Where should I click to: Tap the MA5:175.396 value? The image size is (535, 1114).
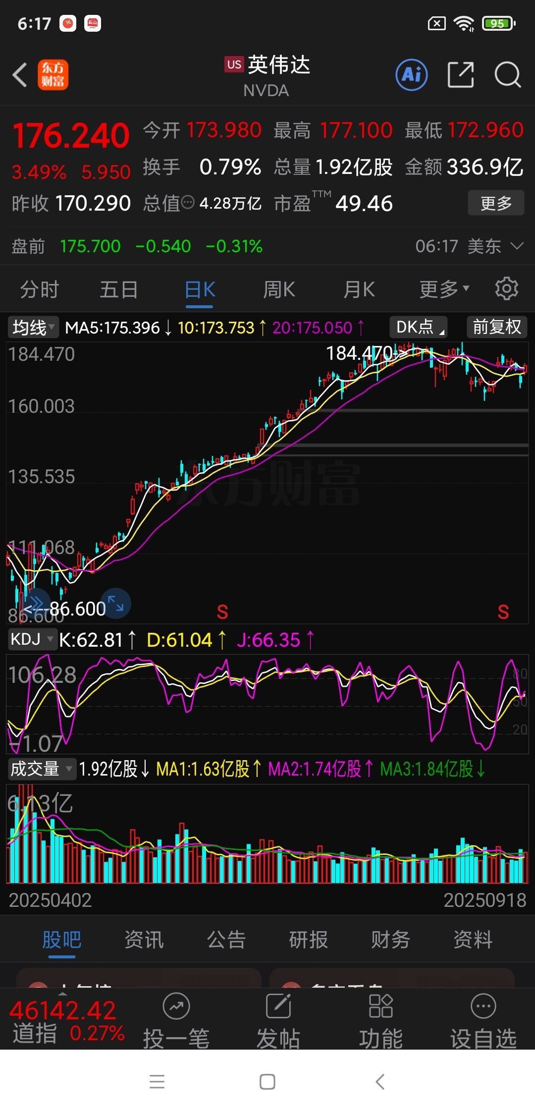point(112,328)
